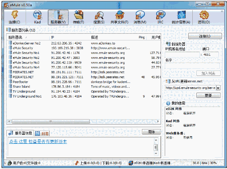Select the eMule Security No3 row

(83, 62)
